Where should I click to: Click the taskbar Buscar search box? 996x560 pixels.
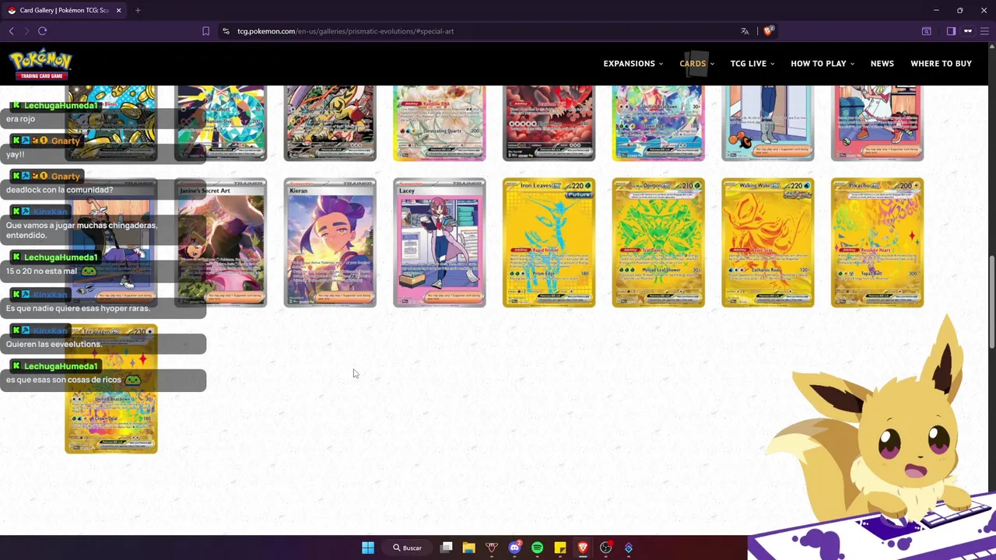(x=407, y=548)
